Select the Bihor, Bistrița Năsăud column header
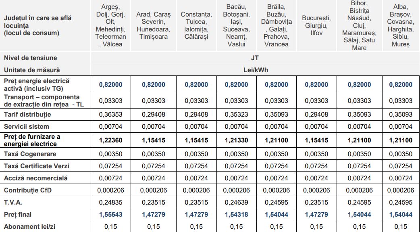 point(359,25)
